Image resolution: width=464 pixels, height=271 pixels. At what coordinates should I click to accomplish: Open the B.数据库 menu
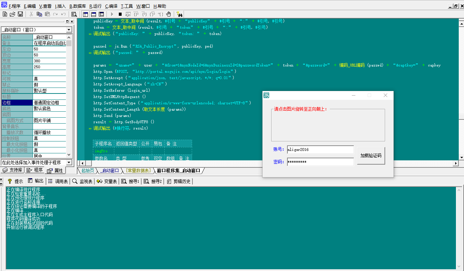pyautogui.click(x=77, y=6)
